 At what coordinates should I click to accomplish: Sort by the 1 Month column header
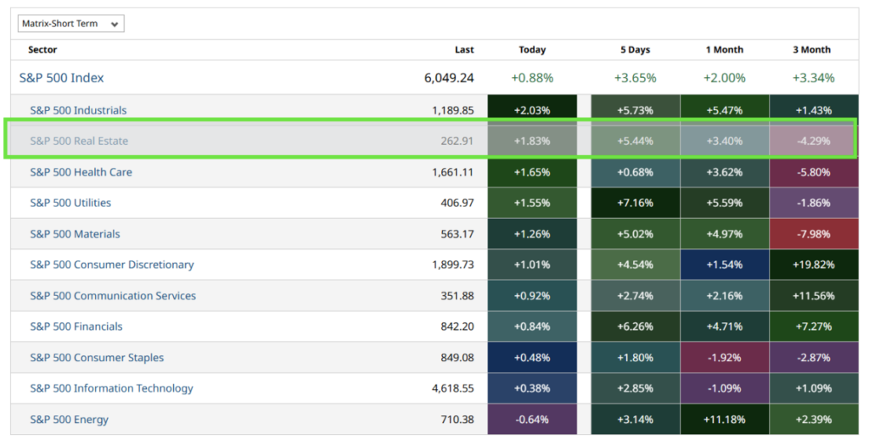click(725, 50)
